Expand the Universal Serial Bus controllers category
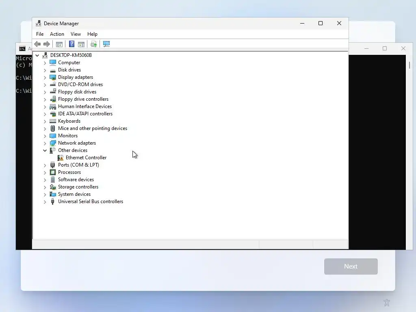Viewport: 416px width, 312px height. pyautogui.click(x=45, y=202)
